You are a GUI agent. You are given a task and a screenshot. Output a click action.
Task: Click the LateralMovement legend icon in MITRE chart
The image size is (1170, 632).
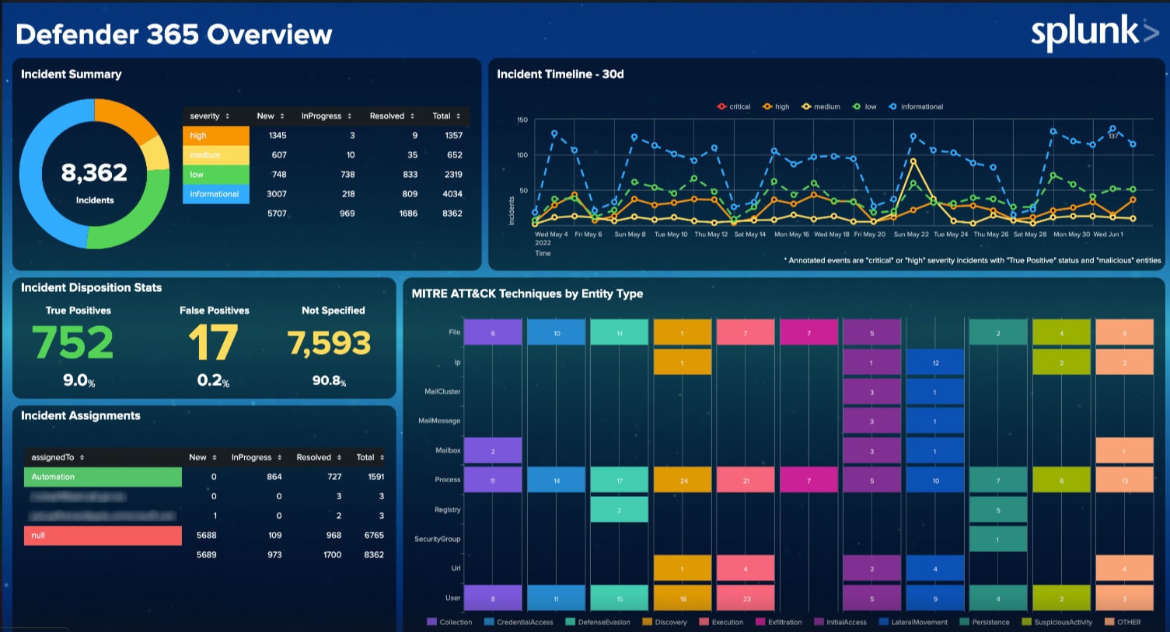(884, 622)
